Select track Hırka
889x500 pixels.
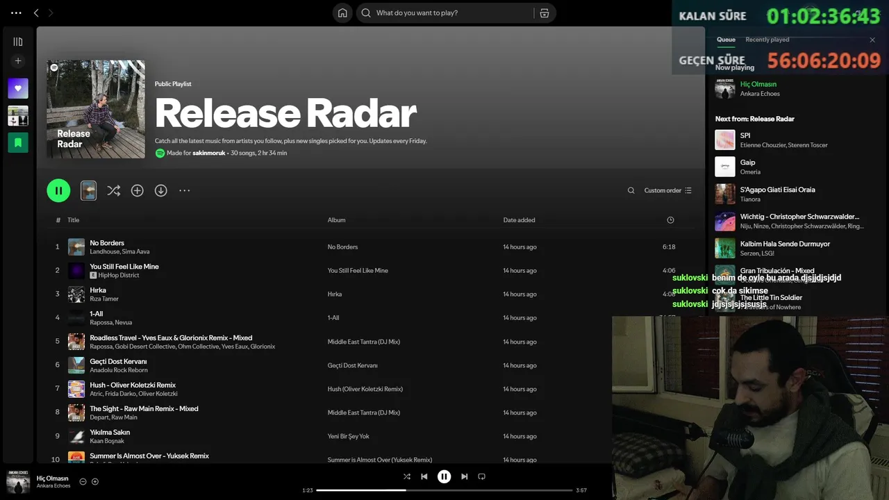(98, 290)
